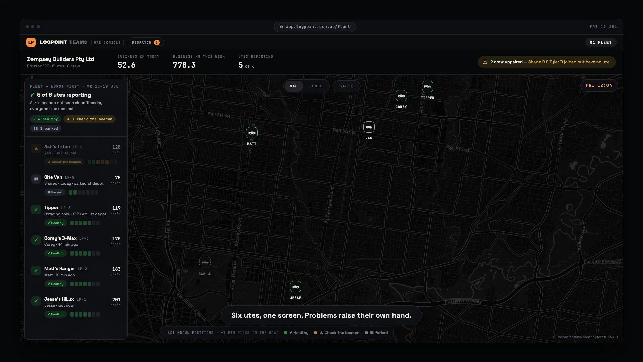This screenshot has height=362, width=643.
Task: Switch to Map view
Action: coord(294,86)
